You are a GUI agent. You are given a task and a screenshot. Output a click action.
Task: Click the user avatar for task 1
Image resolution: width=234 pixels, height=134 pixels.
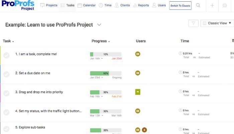point(138,54)
